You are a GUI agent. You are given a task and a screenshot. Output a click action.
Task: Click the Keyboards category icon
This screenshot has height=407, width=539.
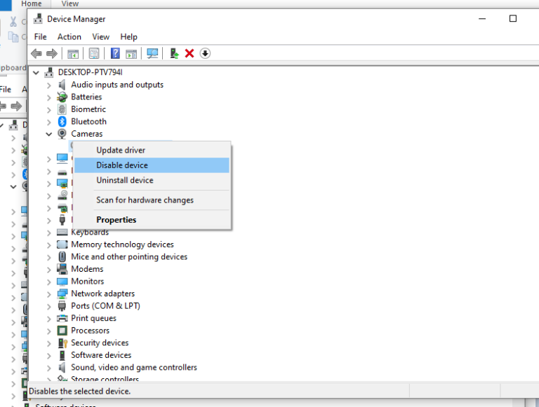[x=62, y=233]
